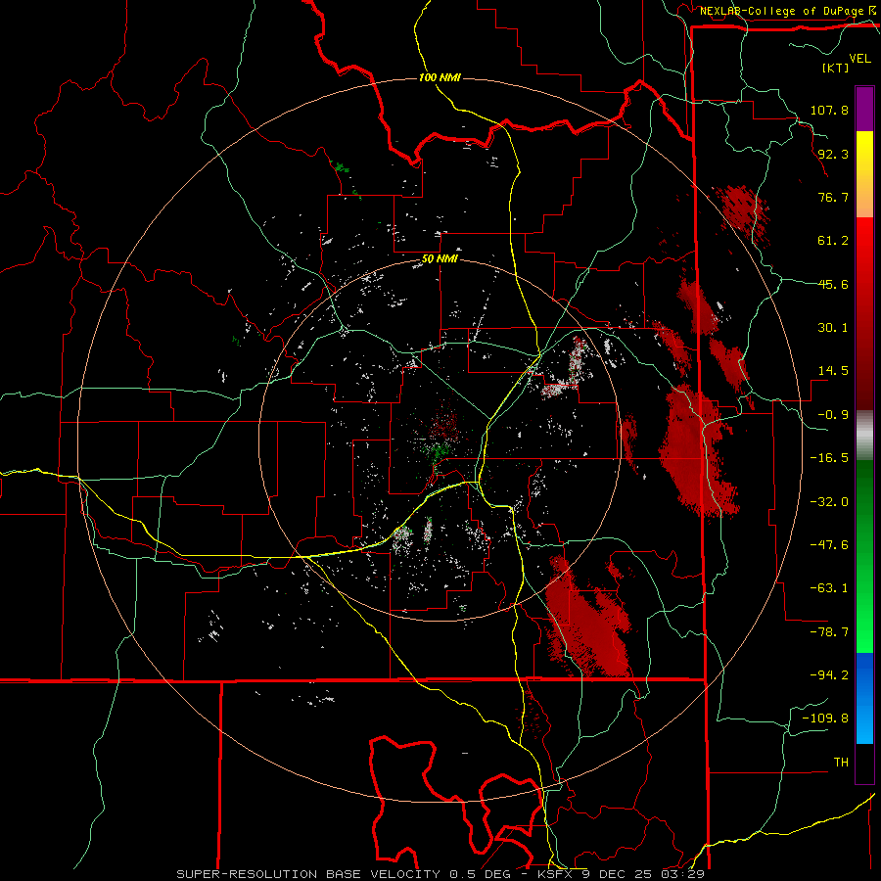Select the 107.8 velocity scale value

pyautogui.click(x=829, y=110)
